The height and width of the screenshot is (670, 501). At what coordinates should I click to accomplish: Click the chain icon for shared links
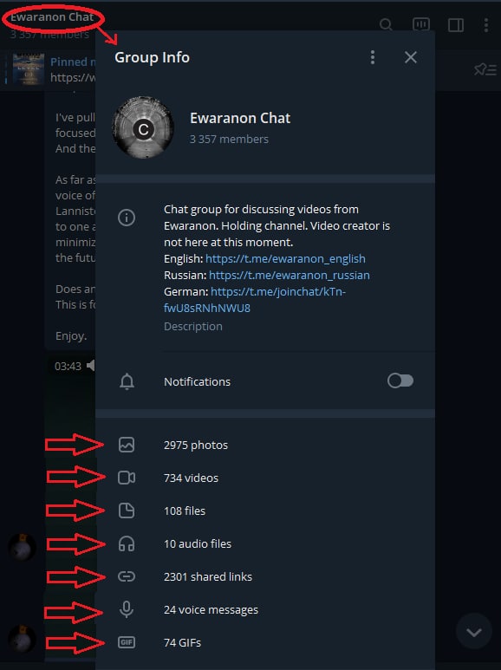pyautogui.click(x=127, y=576)
